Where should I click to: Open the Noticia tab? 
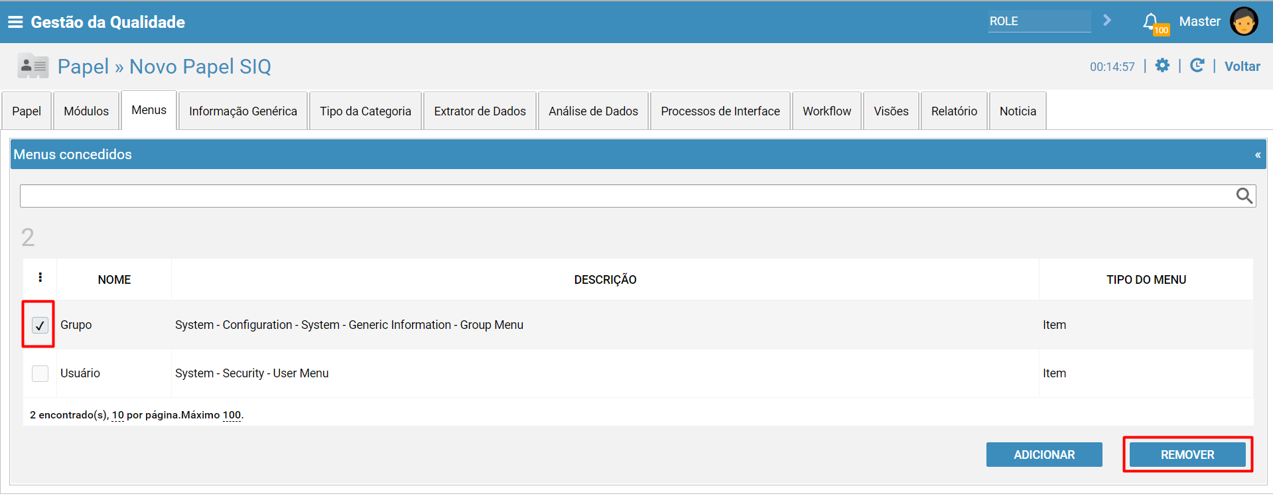(x=1018, y=111)
